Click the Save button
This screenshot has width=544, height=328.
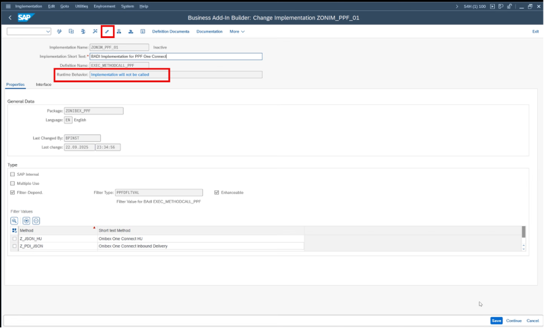click(x=496, y=321)
